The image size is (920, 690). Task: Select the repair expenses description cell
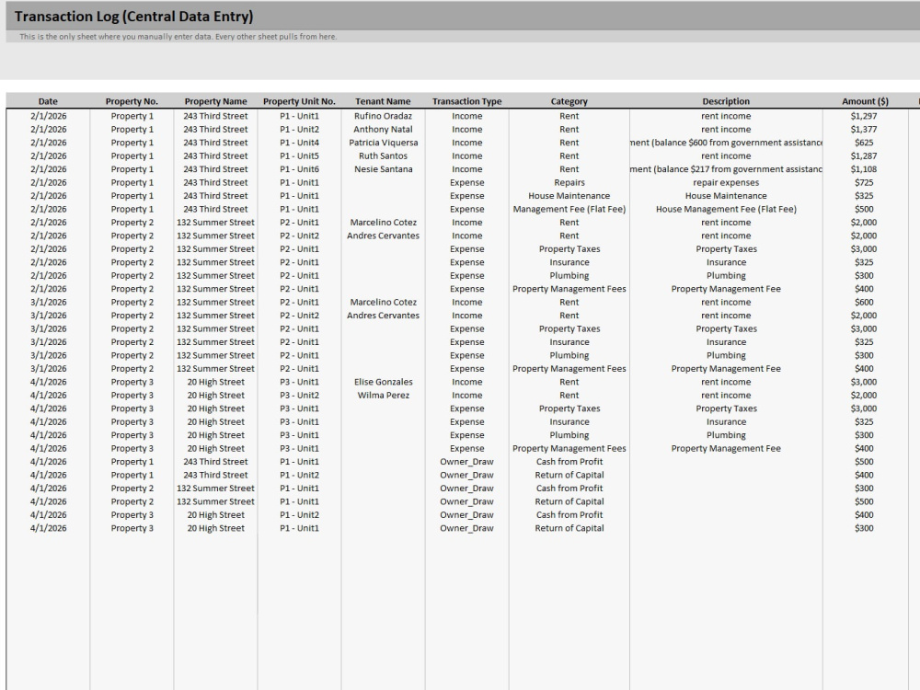click(726, 182)
